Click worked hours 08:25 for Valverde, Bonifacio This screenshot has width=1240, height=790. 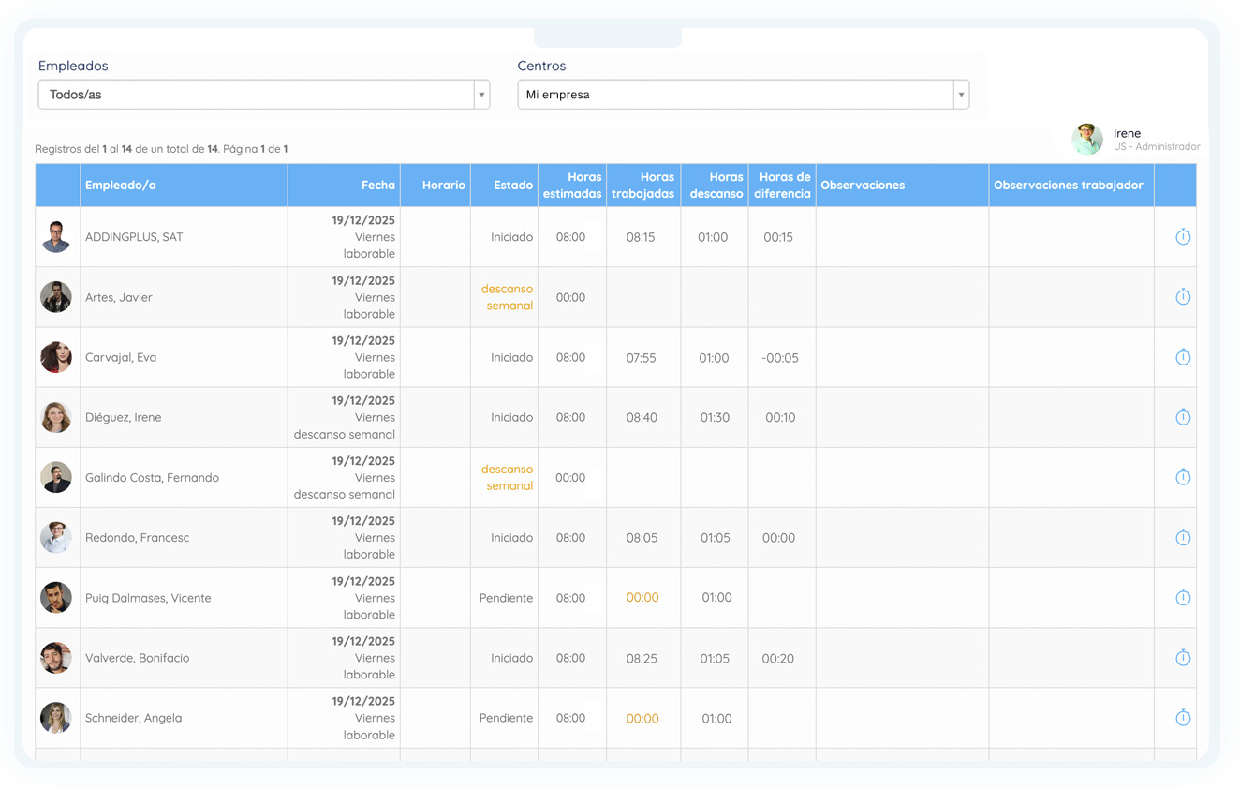642,658
